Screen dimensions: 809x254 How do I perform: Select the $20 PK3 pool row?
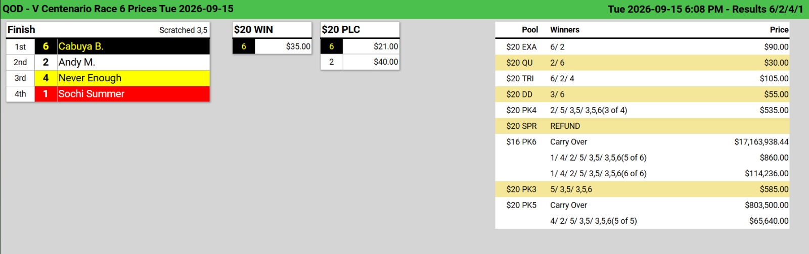click(642, 189)
